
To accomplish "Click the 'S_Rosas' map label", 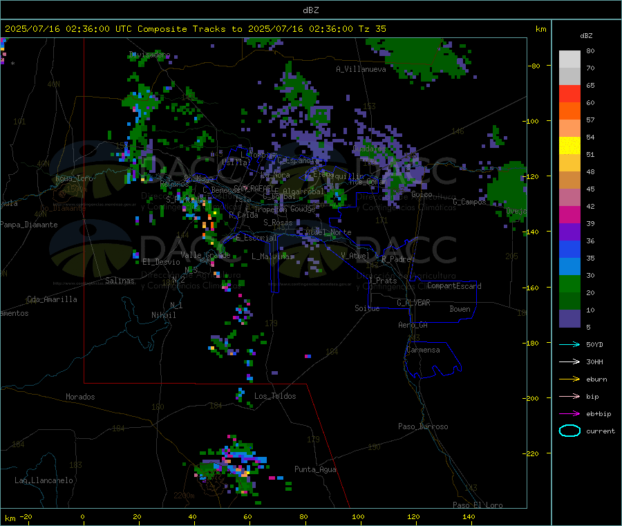I will [x=278, y=223].
